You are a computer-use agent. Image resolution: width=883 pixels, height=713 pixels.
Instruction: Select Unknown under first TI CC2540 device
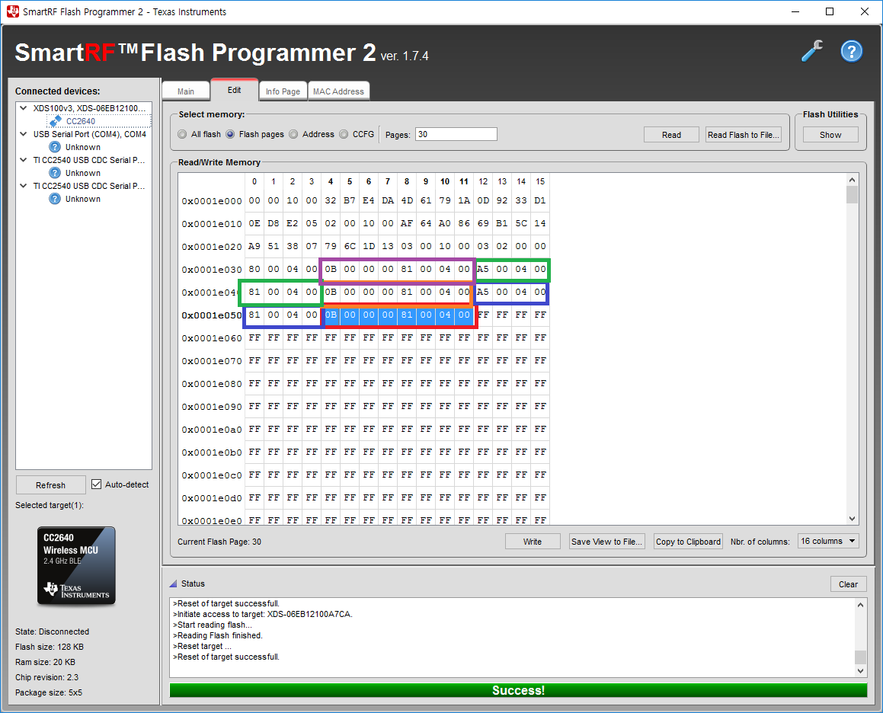(x=83, y=173)
